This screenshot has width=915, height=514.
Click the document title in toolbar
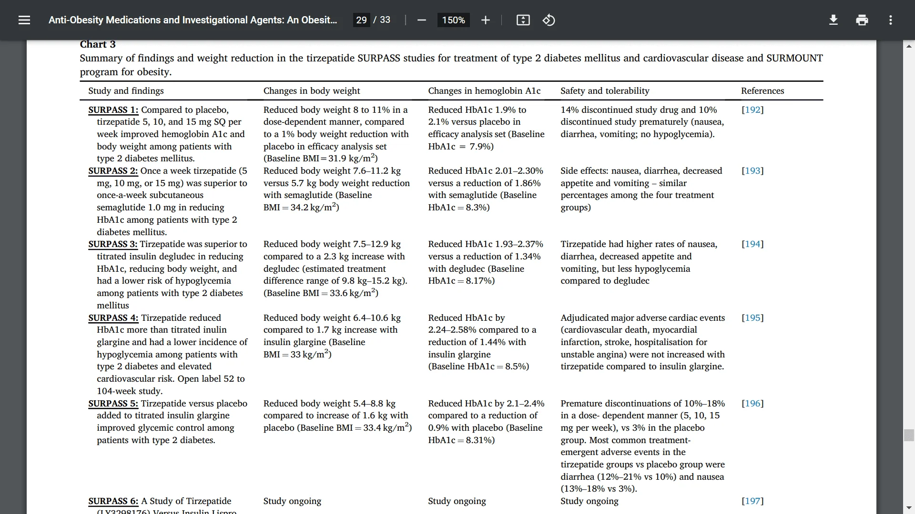(x=193, y=20)
